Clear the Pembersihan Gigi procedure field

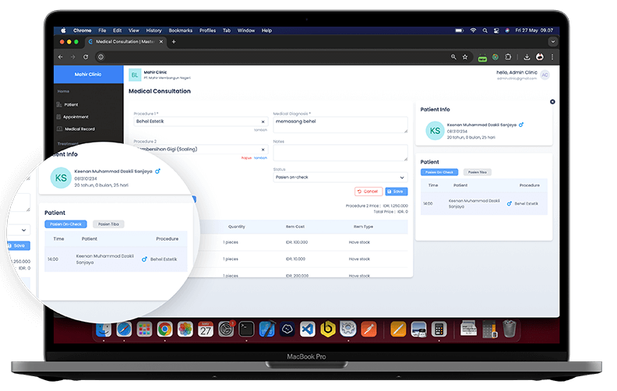(263, 149)
